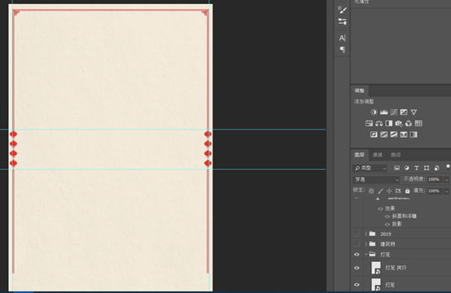The image size is (451, 293).
Task: Switch to the 通道 tab
Action: click(x=378, y=155)
